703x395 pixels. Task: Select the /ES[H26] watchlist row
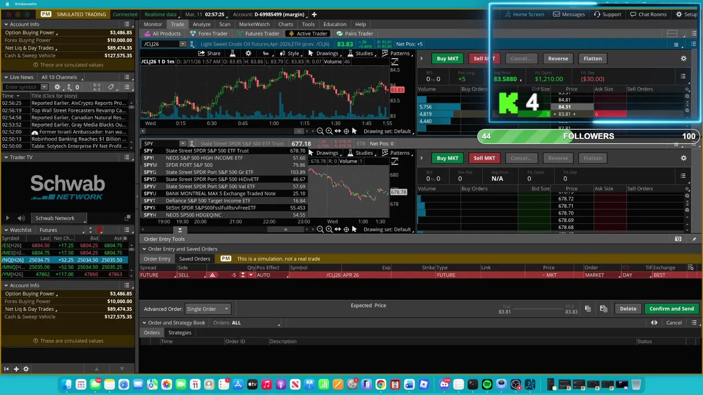pos(65,246)
